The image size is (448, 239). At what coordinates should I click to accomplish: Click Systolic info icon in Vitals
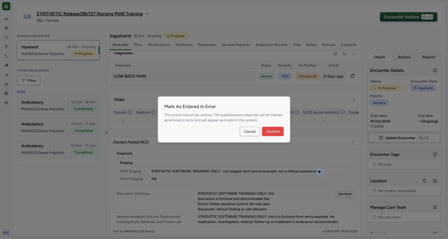click(x=130, y=112)
